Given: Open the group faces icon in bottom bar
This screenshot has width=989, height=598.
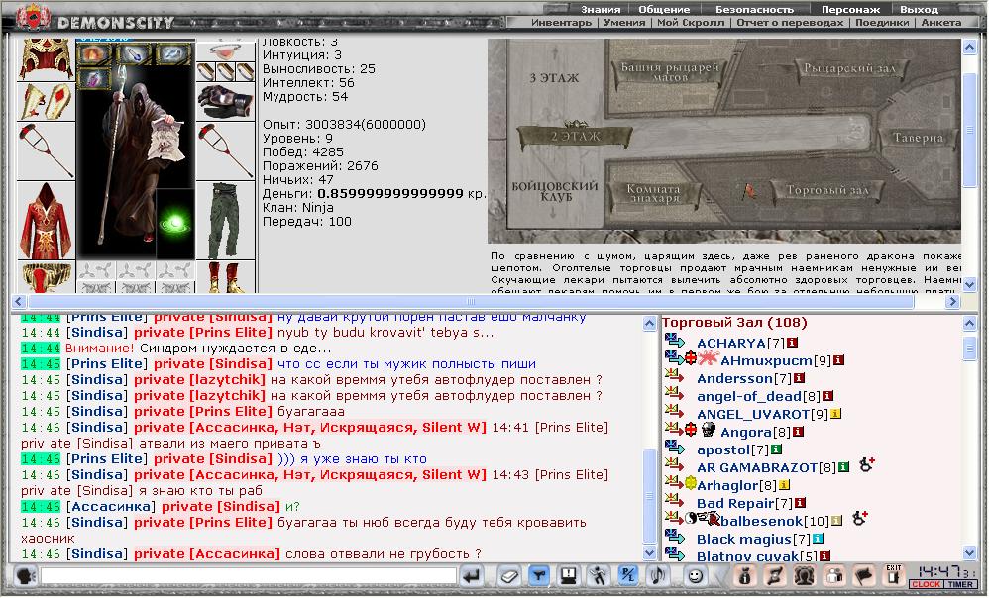Looking at the screenshot, I should click(805, 576).
